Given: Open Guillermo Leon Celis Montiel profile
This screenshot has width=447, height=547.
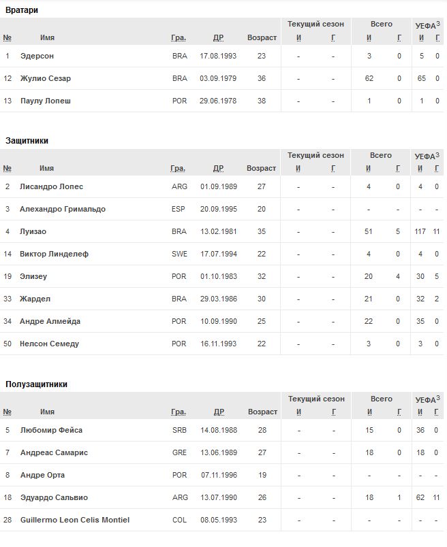Looking at the screenshot, I should click(75, 520).
